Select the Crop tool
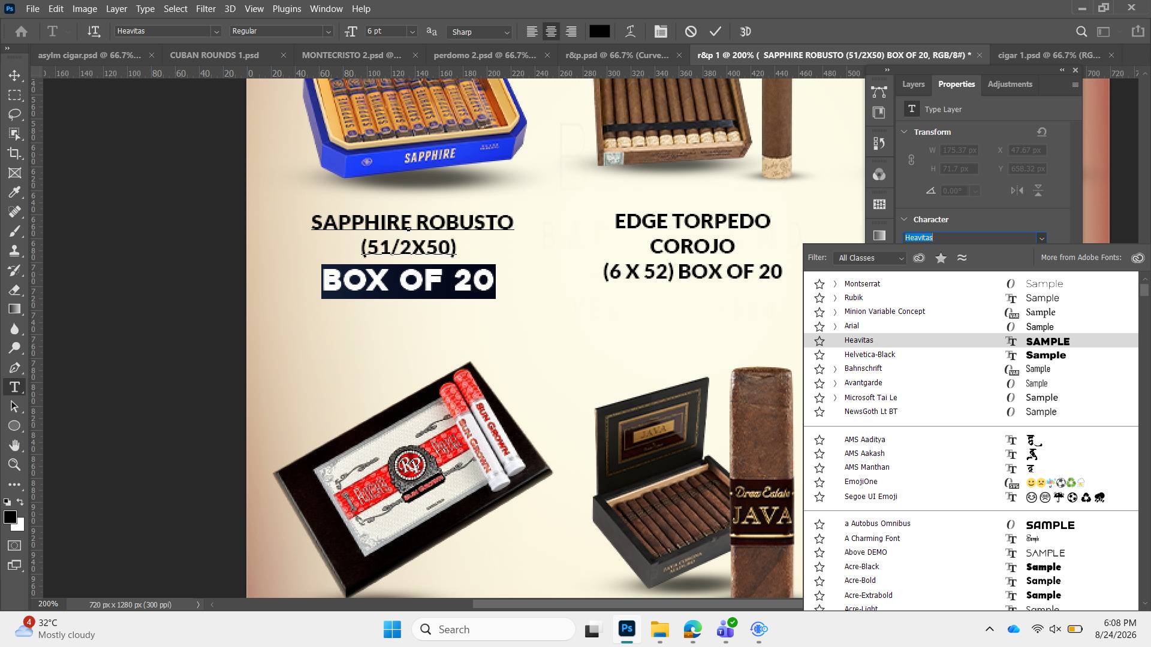This screenshot has height=647, width=1151. coord(14,153)
